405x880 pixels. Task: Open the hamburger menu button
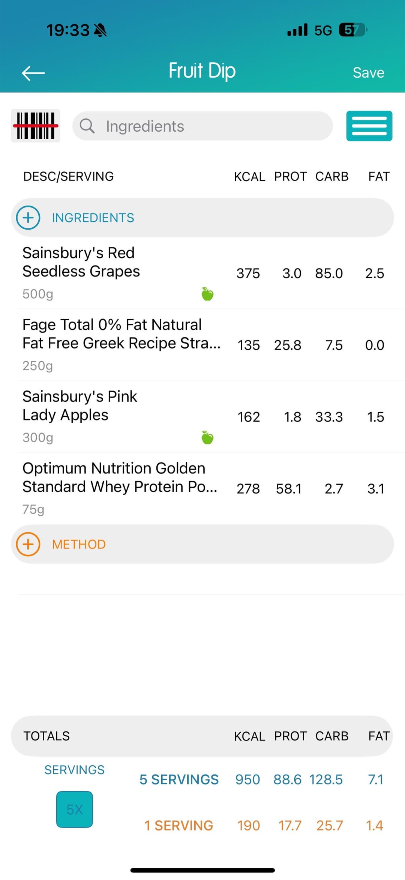[369, 126]
